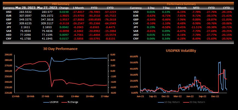This screenshot has width=238, height=110.
Task: Select the JPY row label in Performance Summary
Action: 136,27
